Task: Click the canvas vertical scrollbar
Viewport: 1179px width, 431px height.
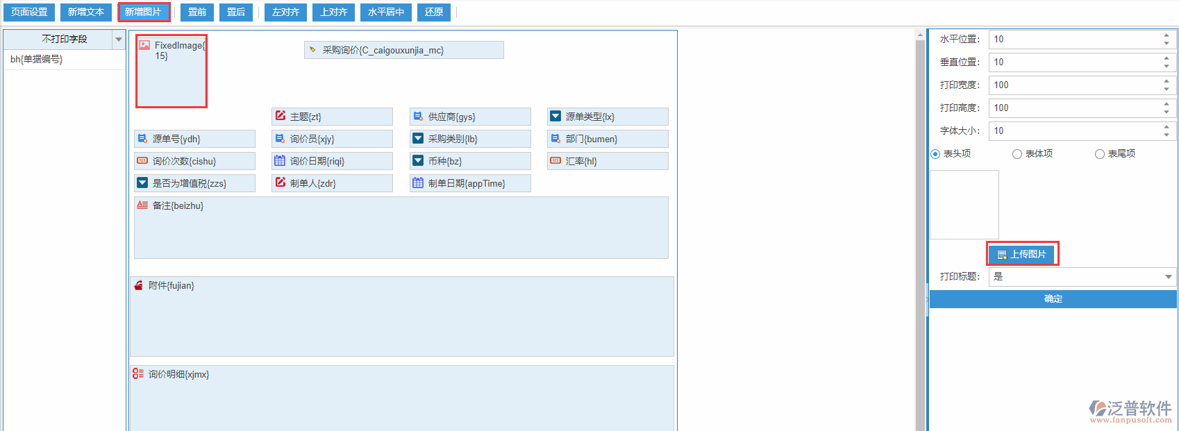Action: coord(920,235)
